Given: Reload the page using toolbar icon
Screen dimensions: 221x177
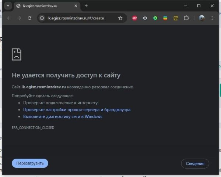Looking at the screenshot, I should (29, 18).
